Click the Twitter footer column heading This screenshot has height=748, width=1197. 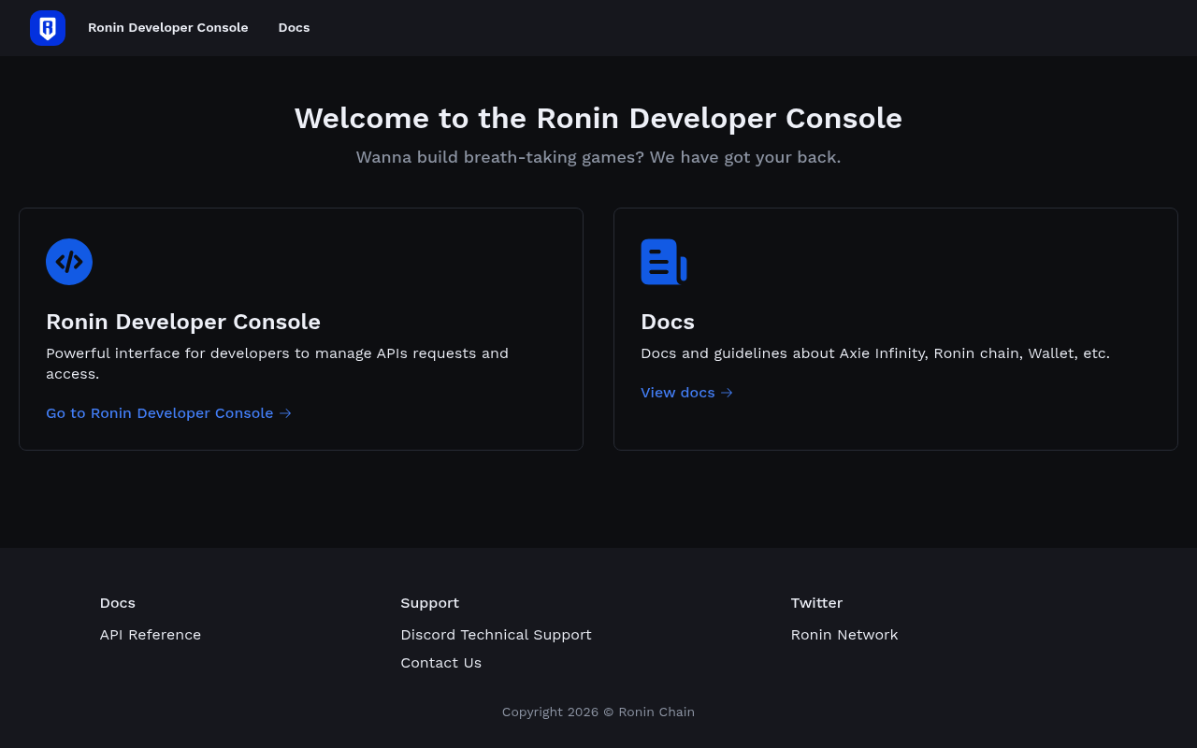817,603
